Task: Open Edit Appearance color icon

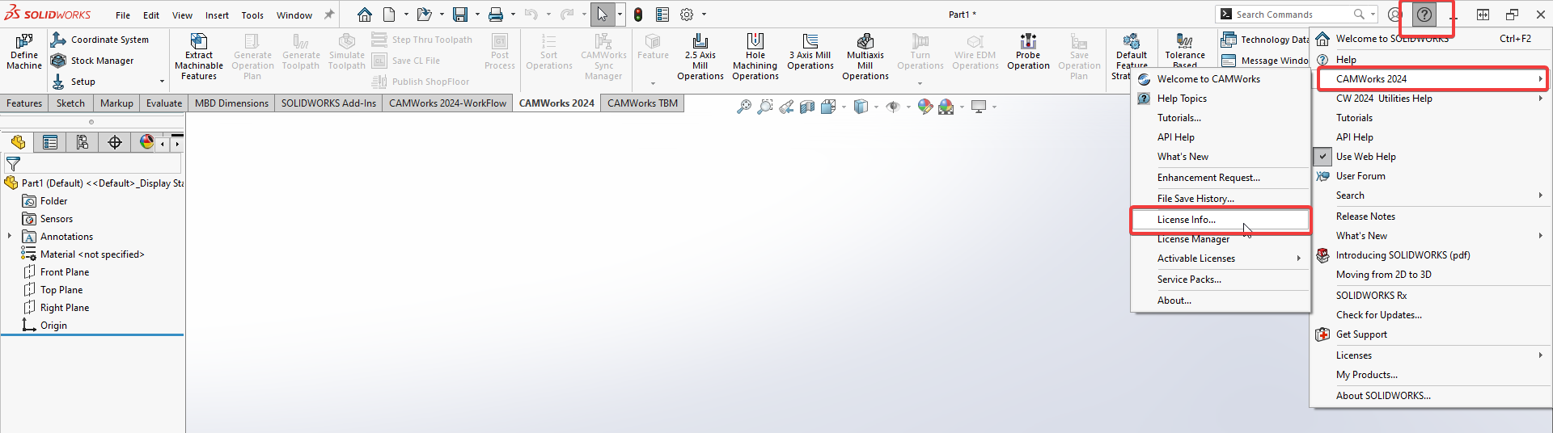Action: pos(925,107)
